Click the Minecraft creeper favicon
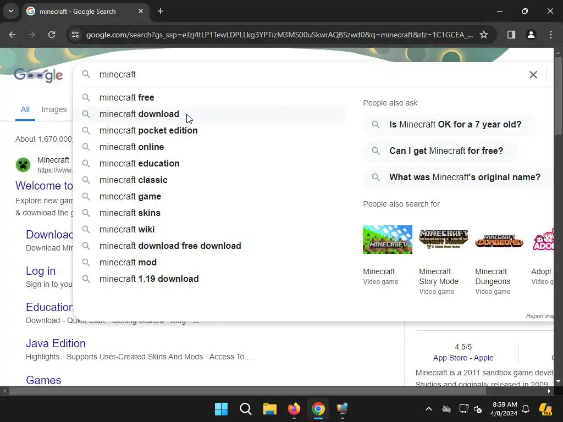 pyautogui.click(x=23, y=165)
